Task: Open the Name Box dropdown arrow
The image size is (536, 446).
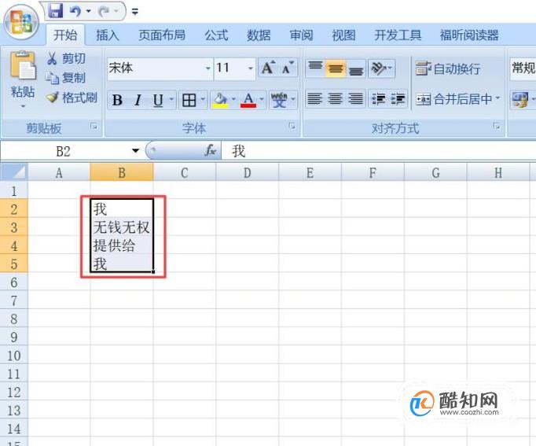Action: pyautogui.click(x=136, y=151)
